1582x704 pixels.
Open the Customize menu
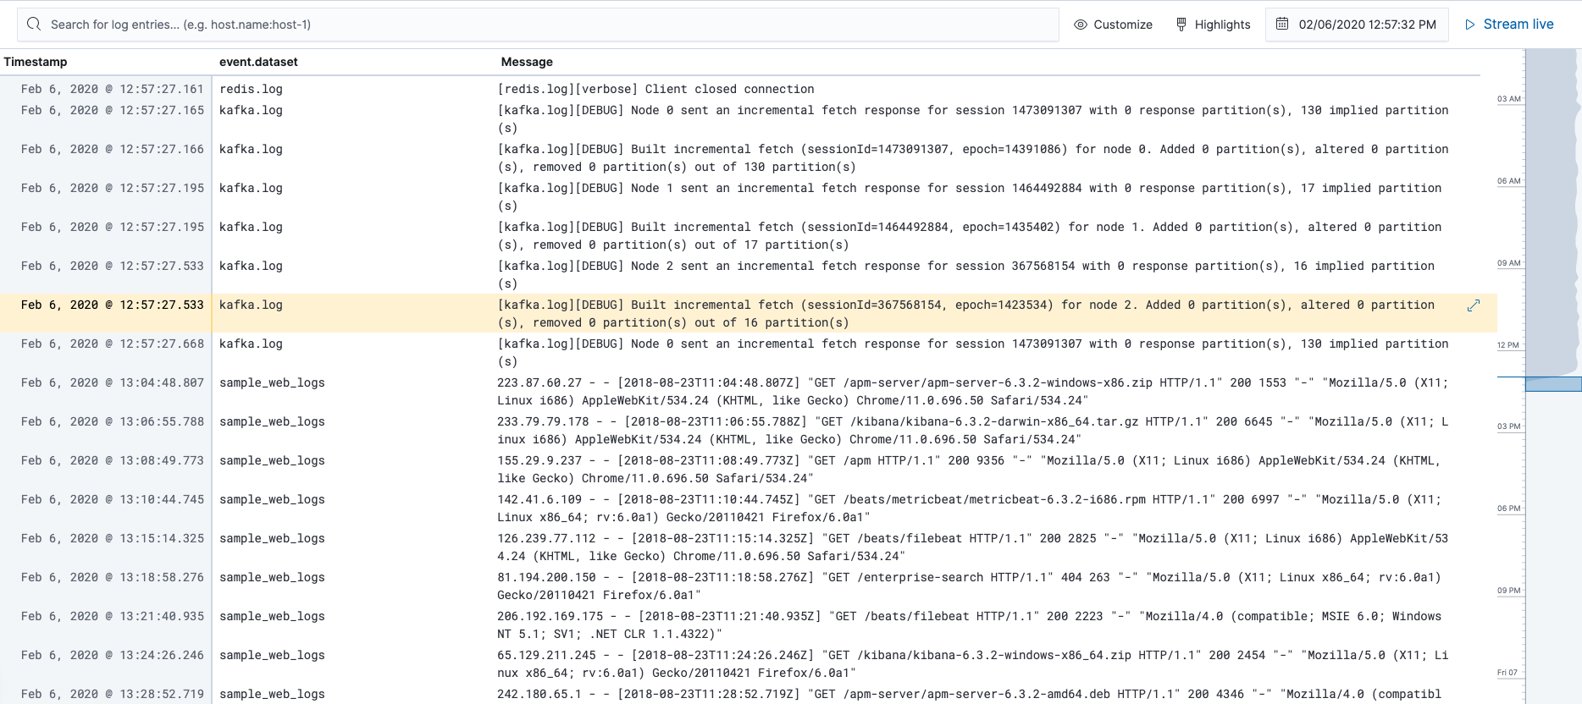tap(1113, 25)
